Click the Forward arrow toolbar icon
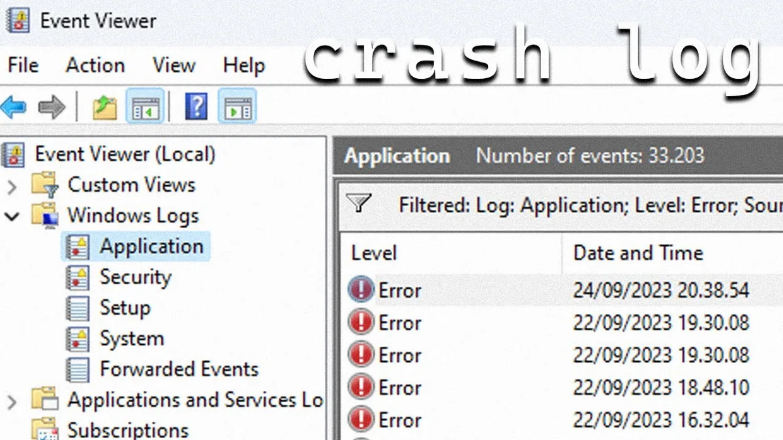 (51, 107)
